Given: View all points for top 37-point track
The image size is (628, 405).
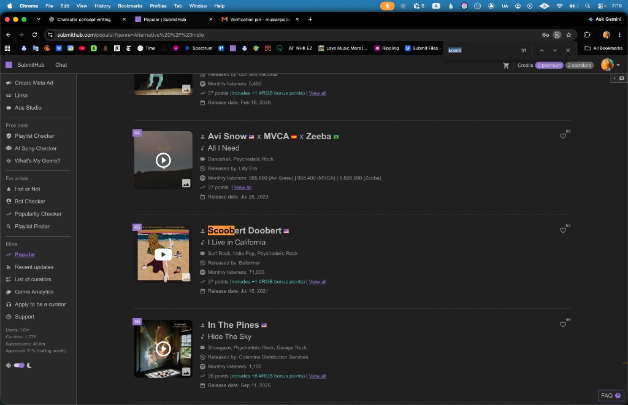Looking at the screenshot, I should [317, 93].
